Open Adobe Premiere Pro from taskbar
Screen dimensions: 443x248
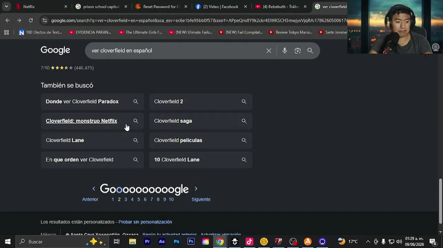[147, 241]
